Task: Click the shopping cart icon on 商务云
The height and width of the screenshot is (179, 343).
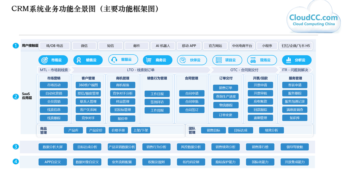Action: [x=149, y=60]
